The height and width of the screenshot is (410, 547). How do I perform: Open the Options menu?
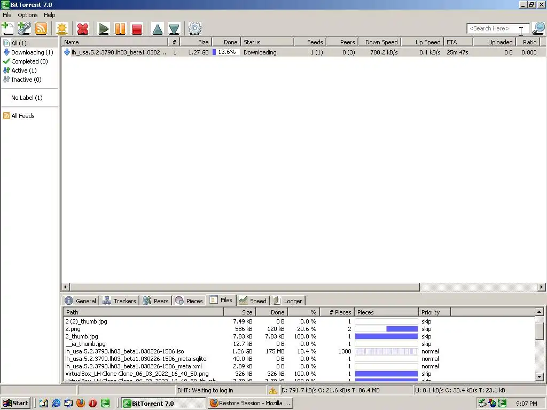point(28,15)
